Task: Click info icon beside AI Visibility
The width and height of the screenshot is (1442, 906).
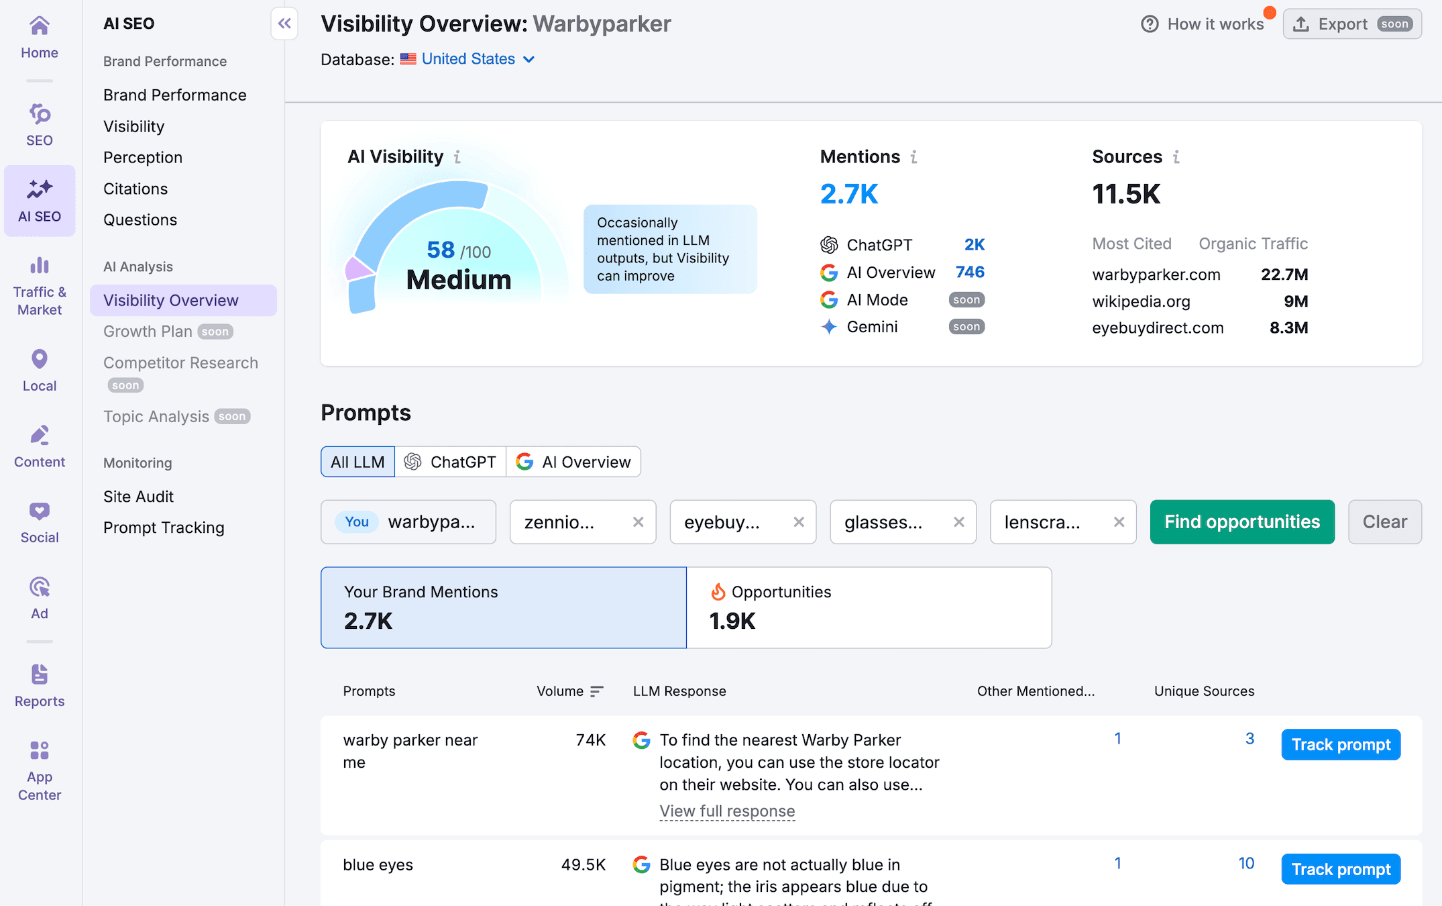Action: (457, 157)
